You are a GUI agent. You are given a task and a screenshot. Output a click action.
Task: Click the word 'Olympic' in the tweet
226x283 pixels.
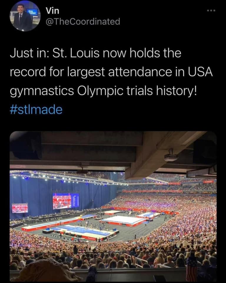pos(98,91)
